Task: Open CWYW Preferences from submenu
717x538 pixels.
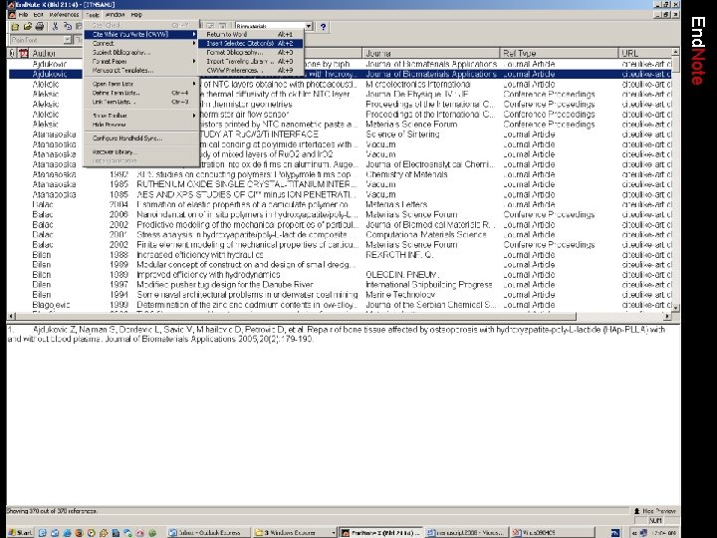Action: tap(251, 71)
